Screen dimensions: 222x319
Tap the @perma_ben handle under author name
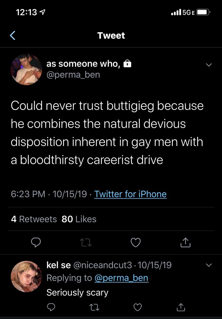point(73,75)
